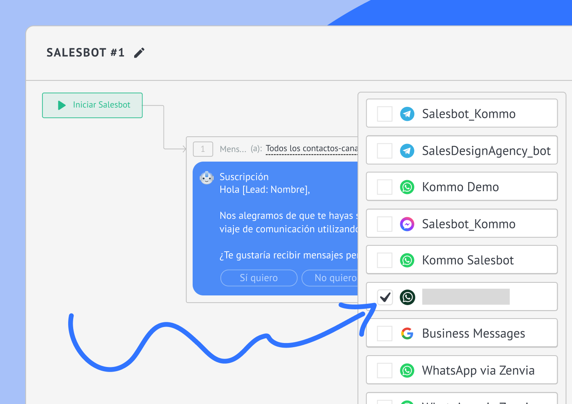Click the pencil edit icon beside SALESBOT #1
Image resolution: width=572 pixels, height=404 pixels.
(139, 53)
